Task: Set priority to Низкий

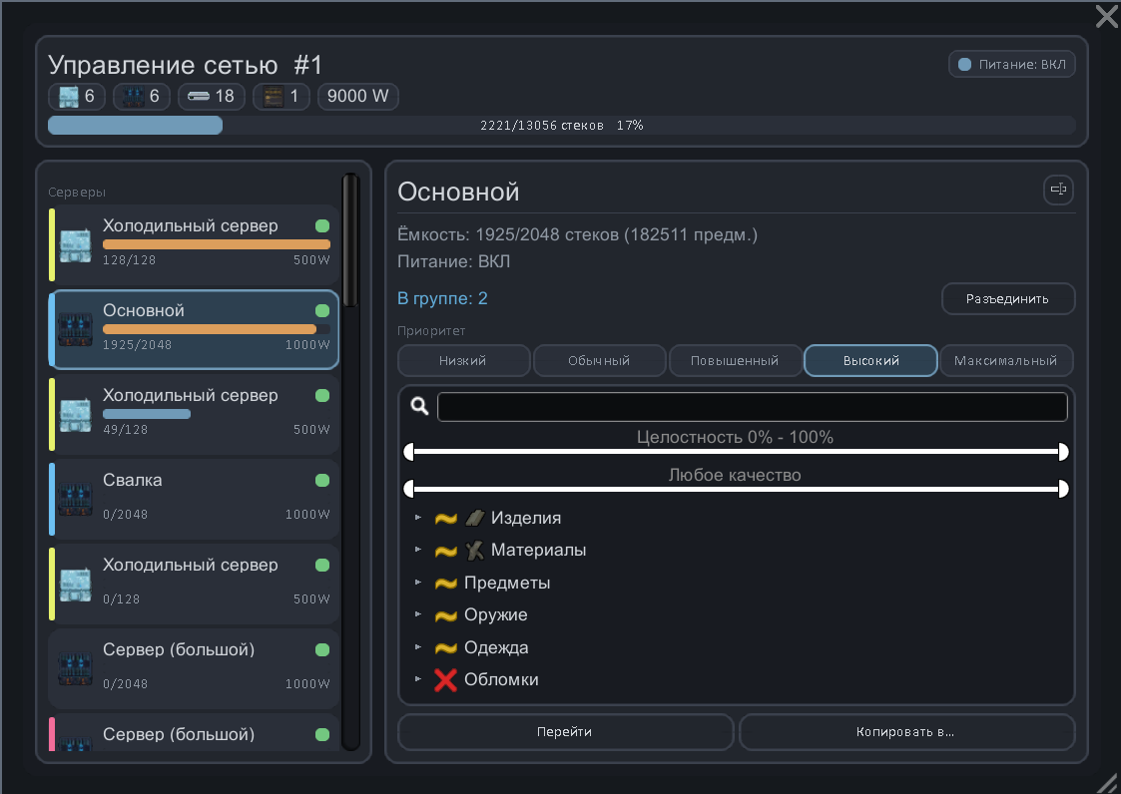Action: 463,361
